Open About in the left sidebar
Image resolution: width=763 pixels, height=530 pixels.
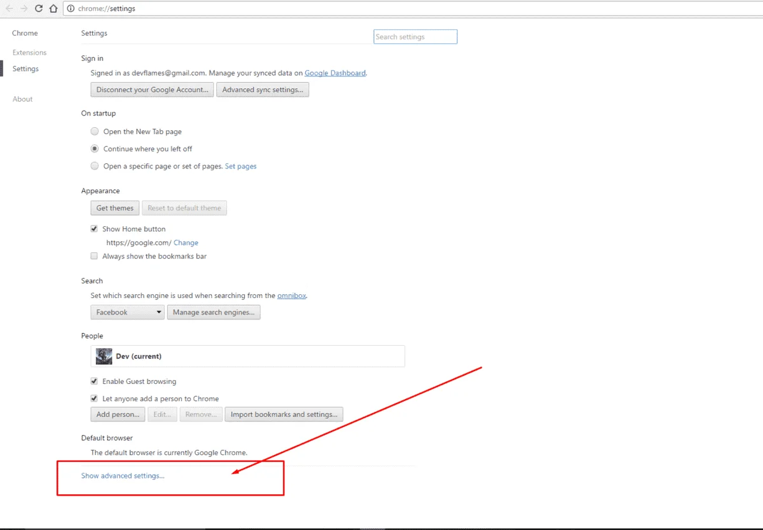click(x=23, y=99)
